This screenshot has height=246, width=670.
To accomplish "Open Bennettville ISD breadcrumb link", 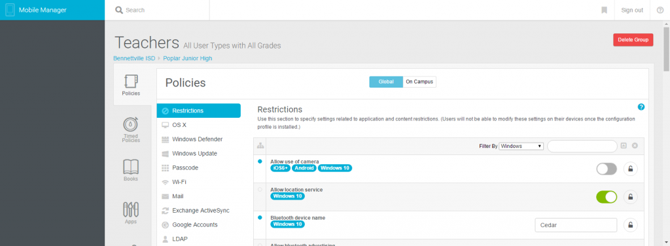I will [134, 58].
